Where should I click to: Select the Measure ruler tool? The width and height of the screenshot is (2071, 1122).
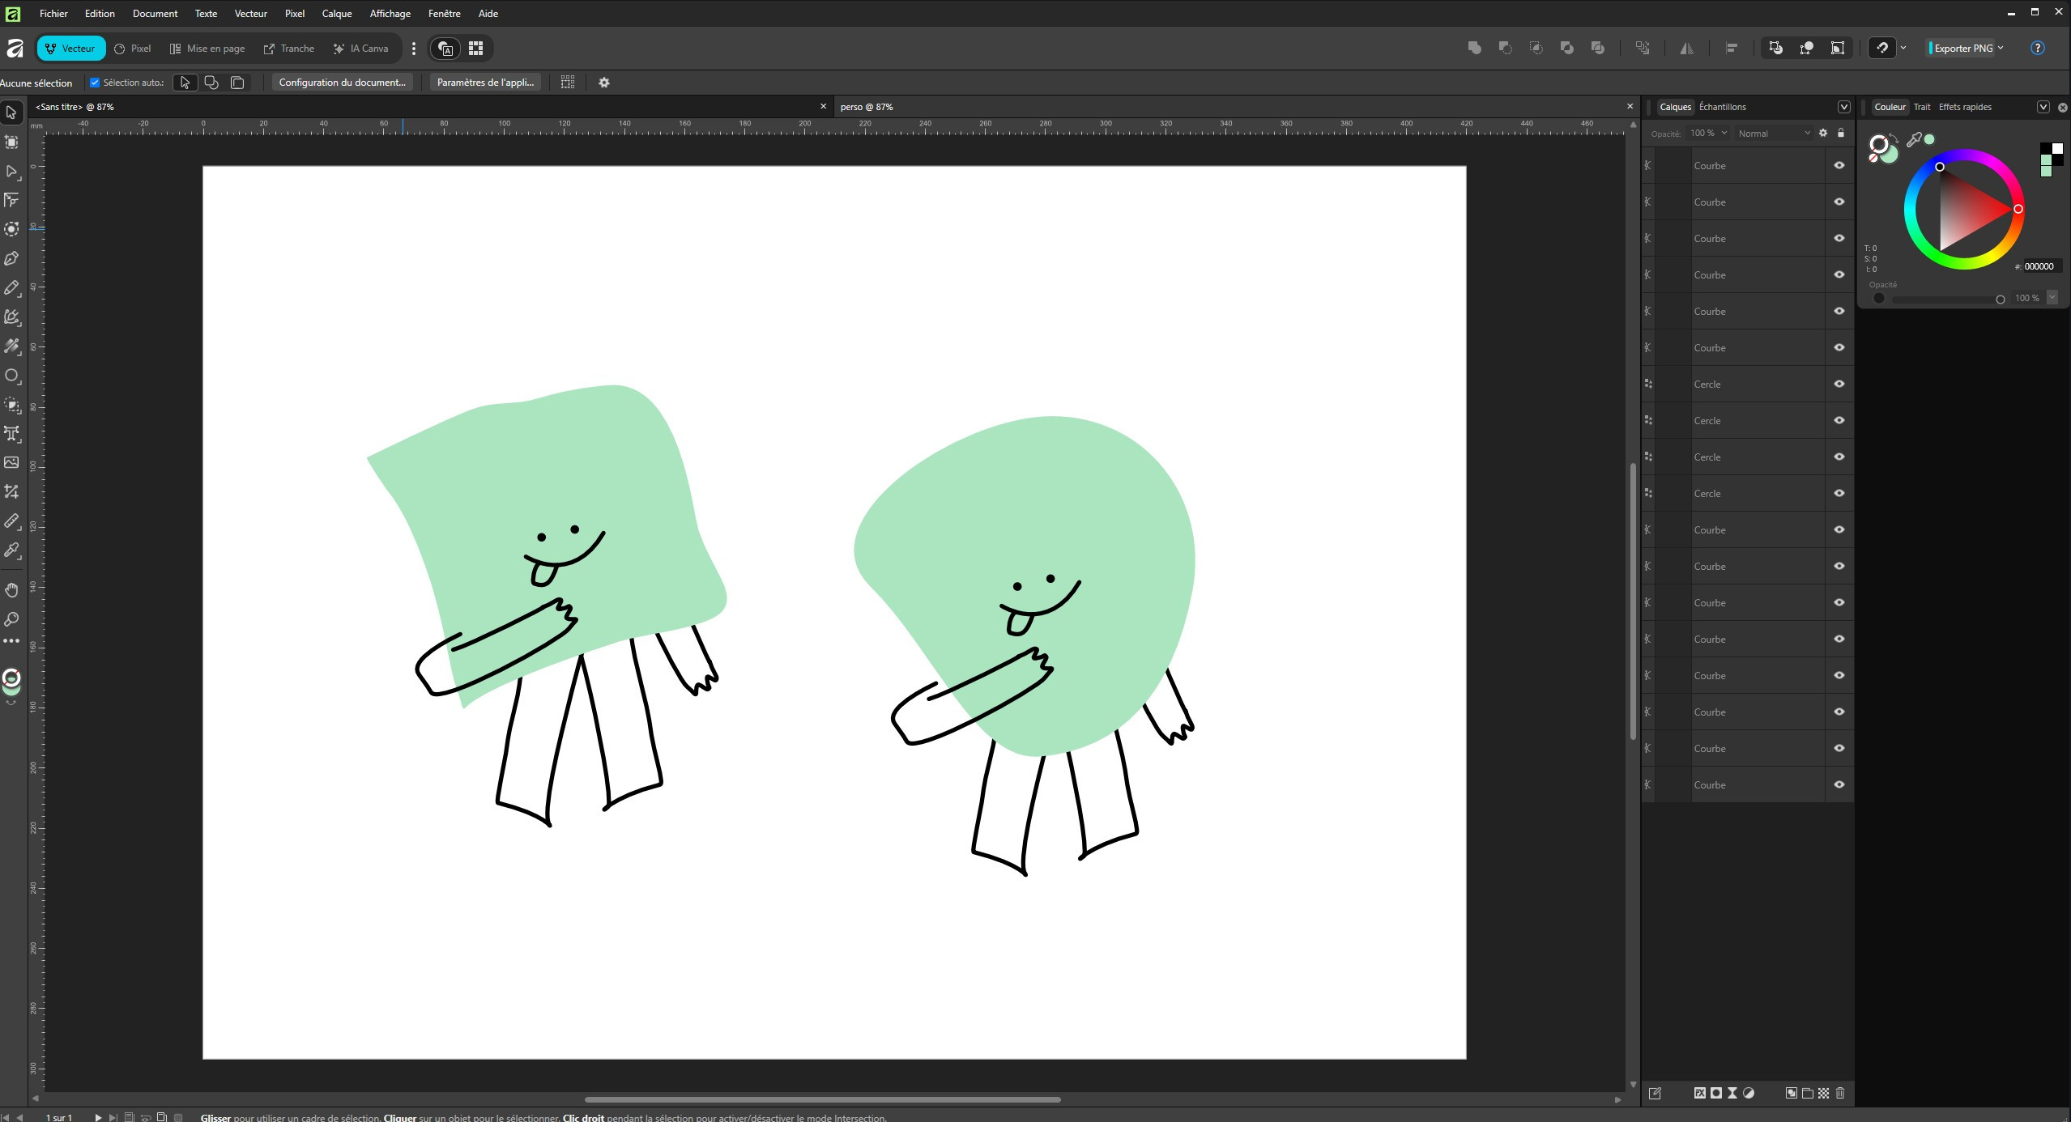11,521
